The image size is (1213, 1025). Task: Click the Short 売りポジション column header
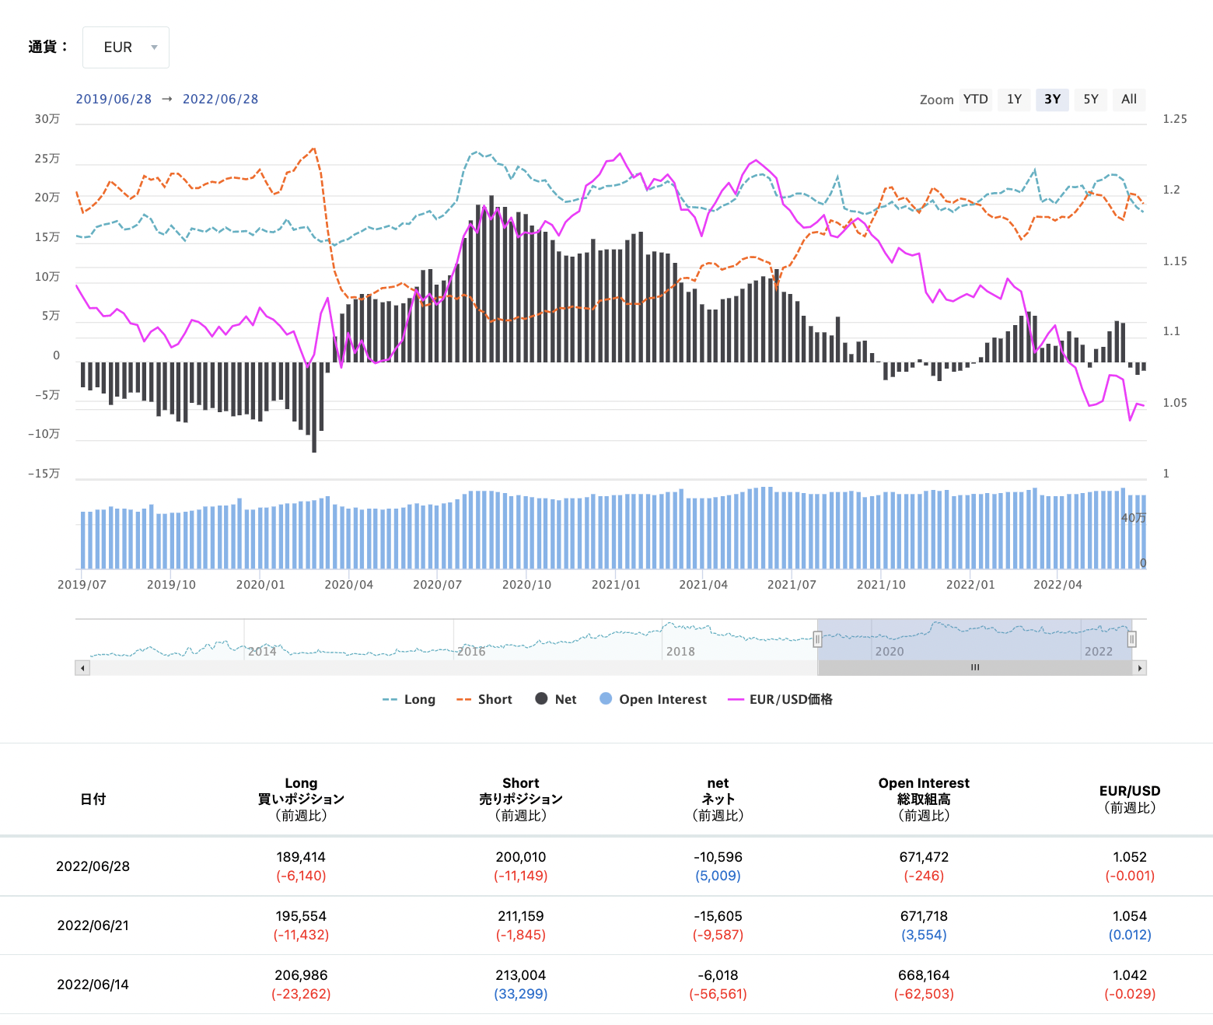coord(521,799)
